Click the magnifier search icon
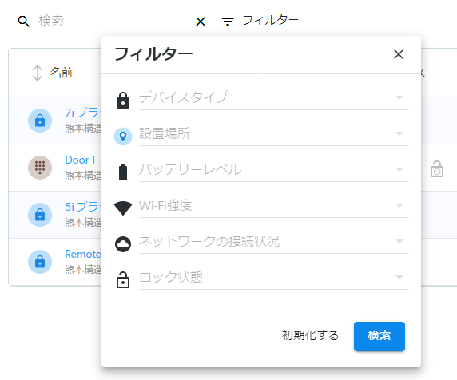Screen dimensions: 457x380 point(24,22)
